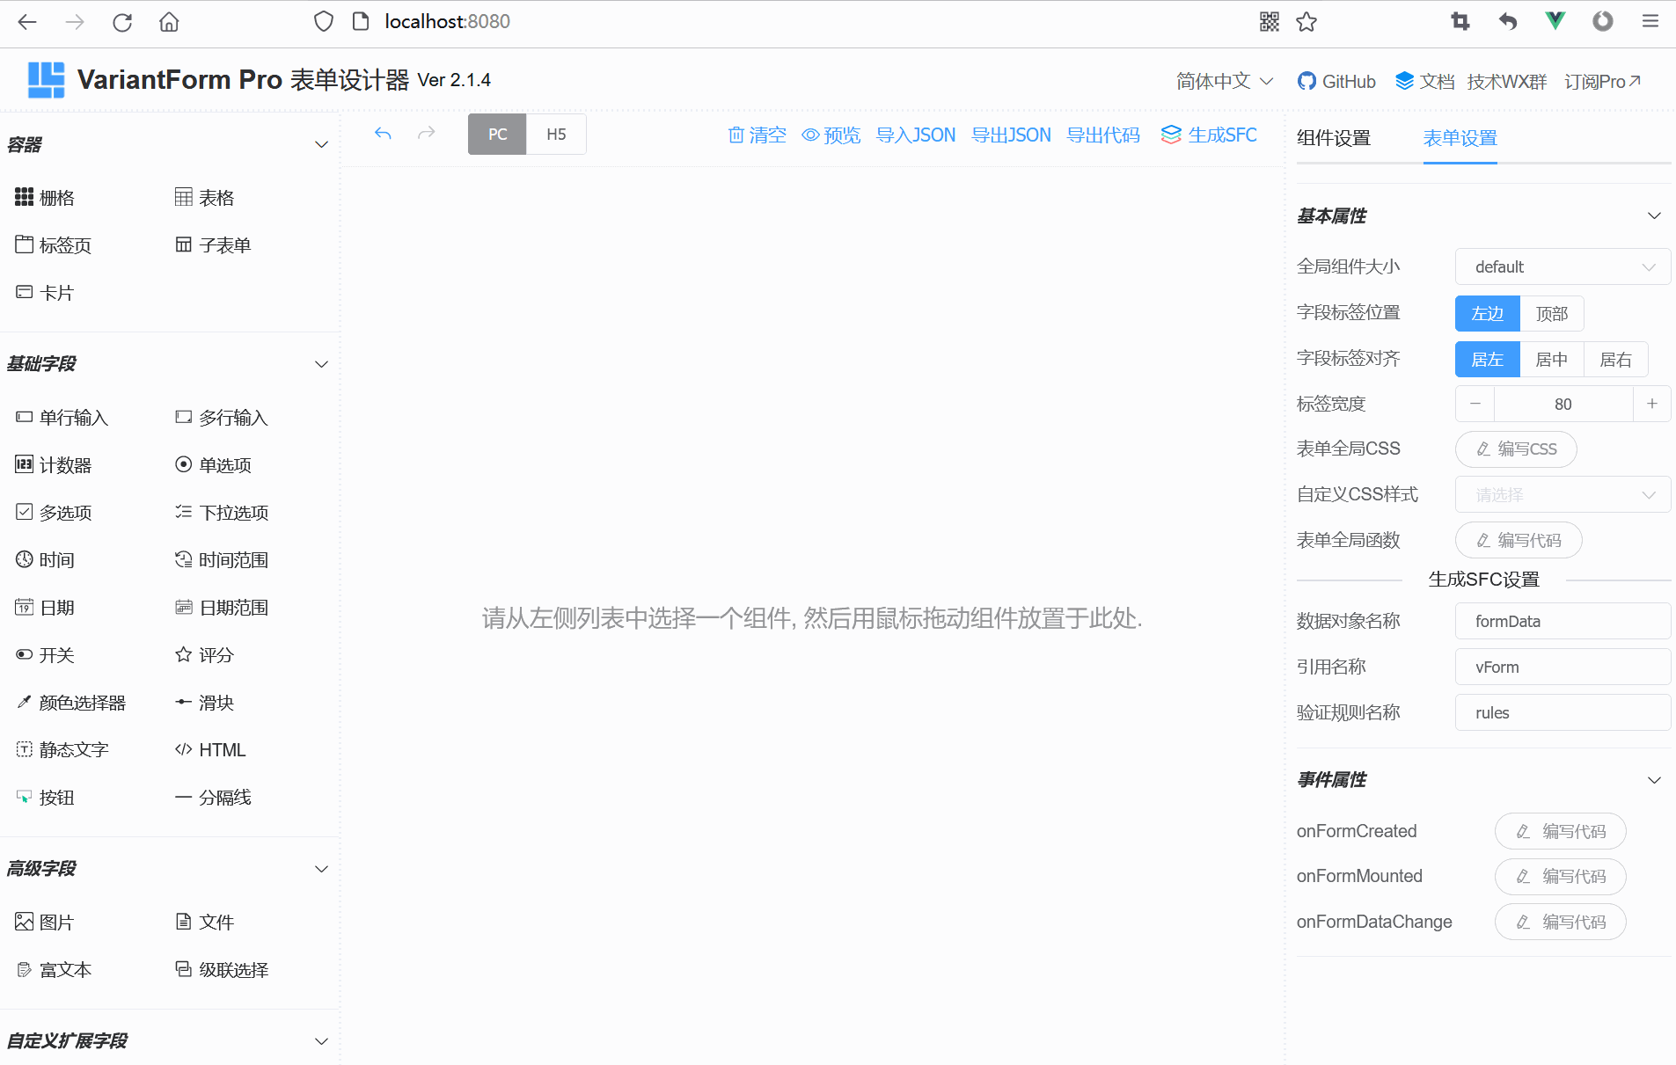
Task: Select the 栅格 container component
Action: 55,197
